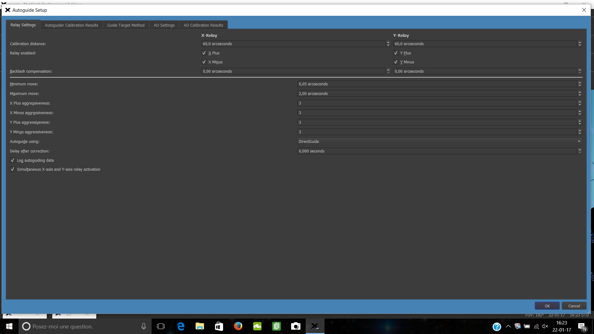Open Task View on the taskbar
Viewport: 594px width, 334px height.
click(x=161, y=326)
